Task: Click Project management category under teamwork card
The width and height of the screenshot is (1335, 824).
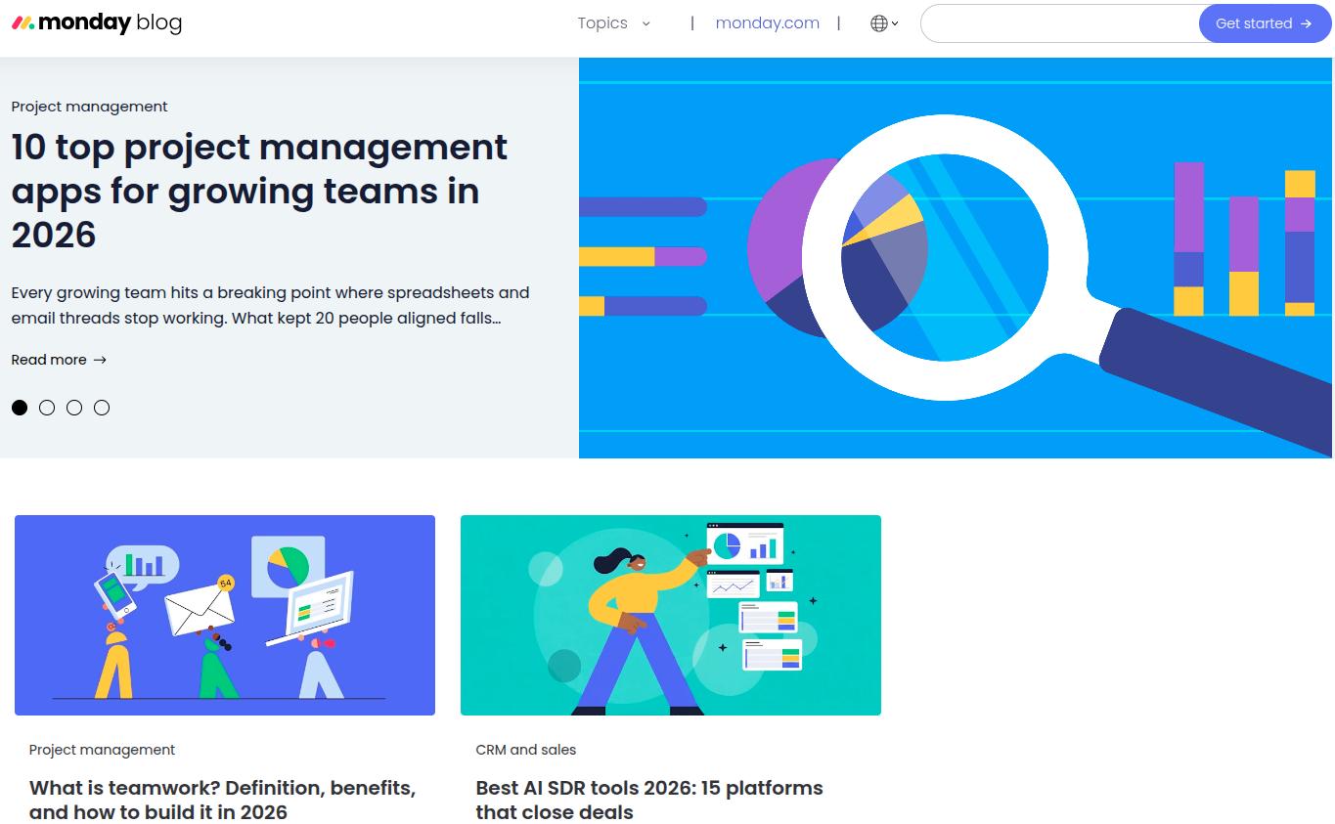Action: (x=102, y=750)
